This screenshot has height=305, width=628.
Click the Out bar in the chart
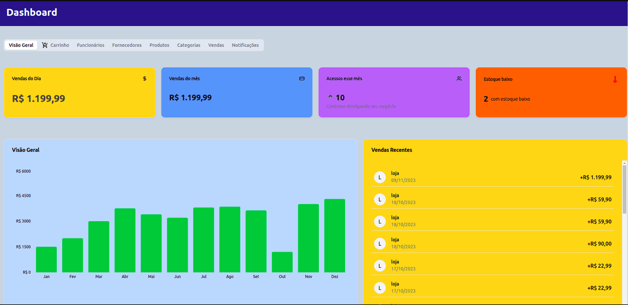point(282,262)
